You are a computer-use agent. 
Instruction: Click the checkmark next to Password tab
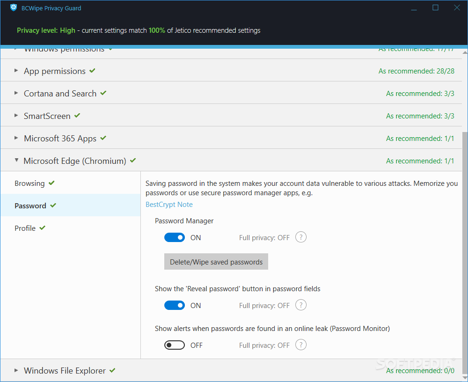53,205
